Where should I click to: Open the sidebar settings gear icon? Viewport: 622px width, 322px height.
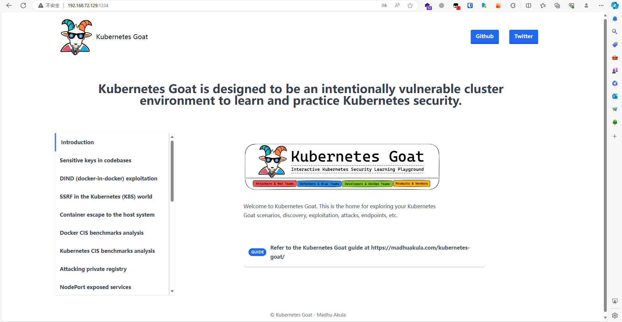pyautogui.click(x=615, y=316)
